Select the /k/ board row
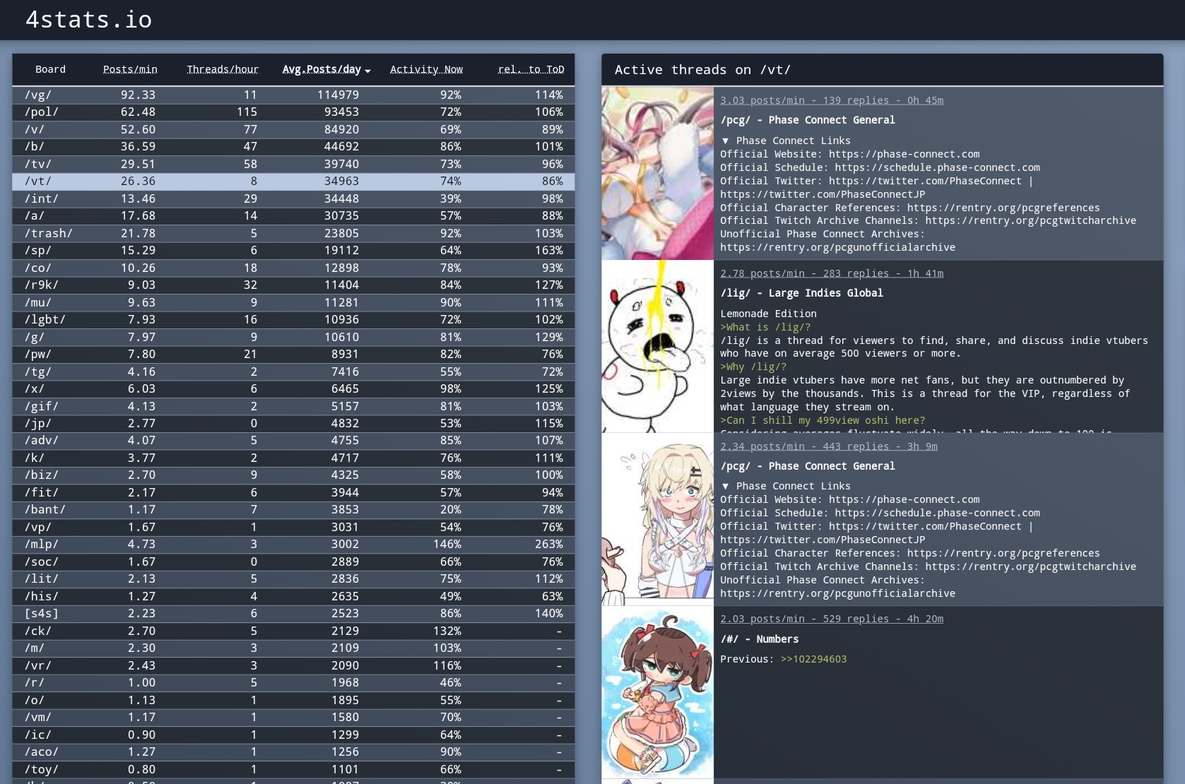 point(293,458)
